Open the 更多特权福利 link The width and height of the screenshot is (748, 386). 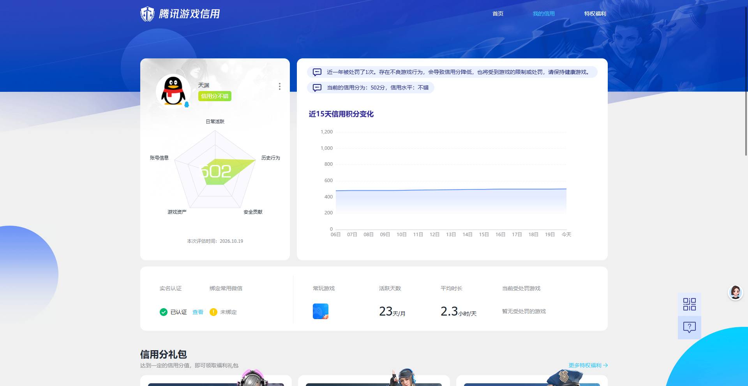pos(588,365)
